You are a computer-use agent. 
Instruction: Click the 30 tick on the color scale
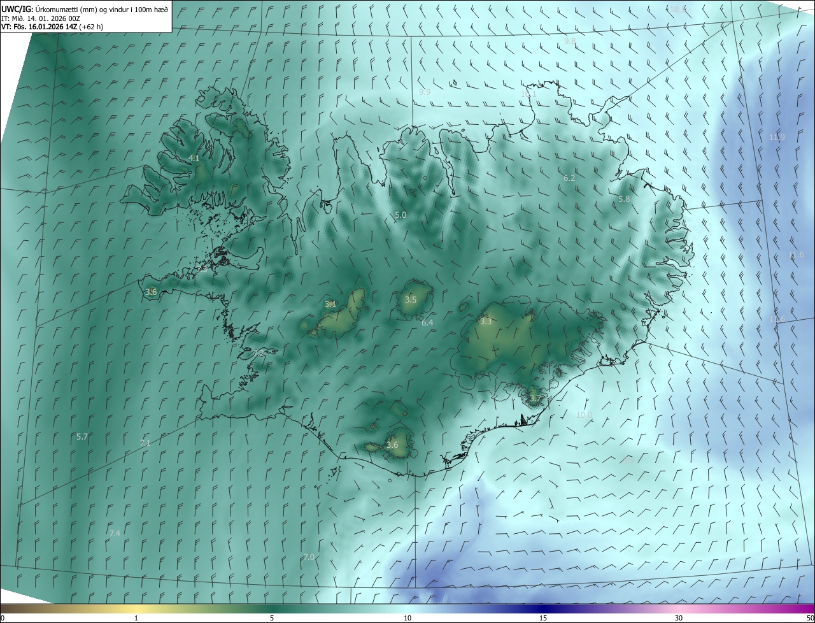click(679, 618)
